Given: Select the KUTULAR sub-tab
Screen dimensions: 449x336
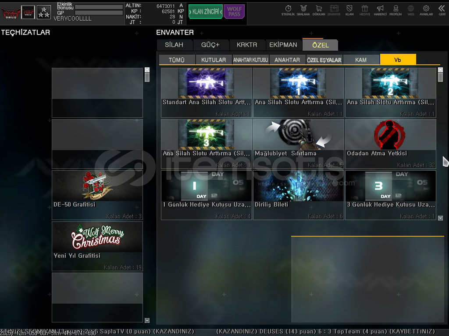Looking at the screenshot, I should [214, 60].
